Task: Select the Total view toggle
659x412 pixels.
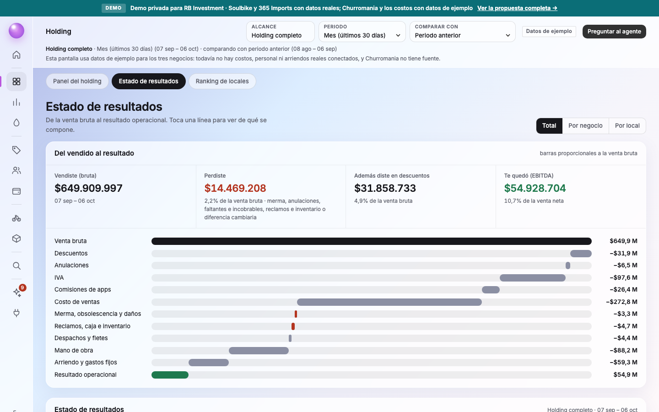Action: (549, 126)
